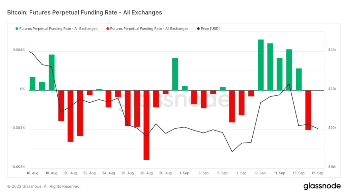Click the 15. Sep date label
The width and height of the screenshot is (348, 195).
(318, 173)
